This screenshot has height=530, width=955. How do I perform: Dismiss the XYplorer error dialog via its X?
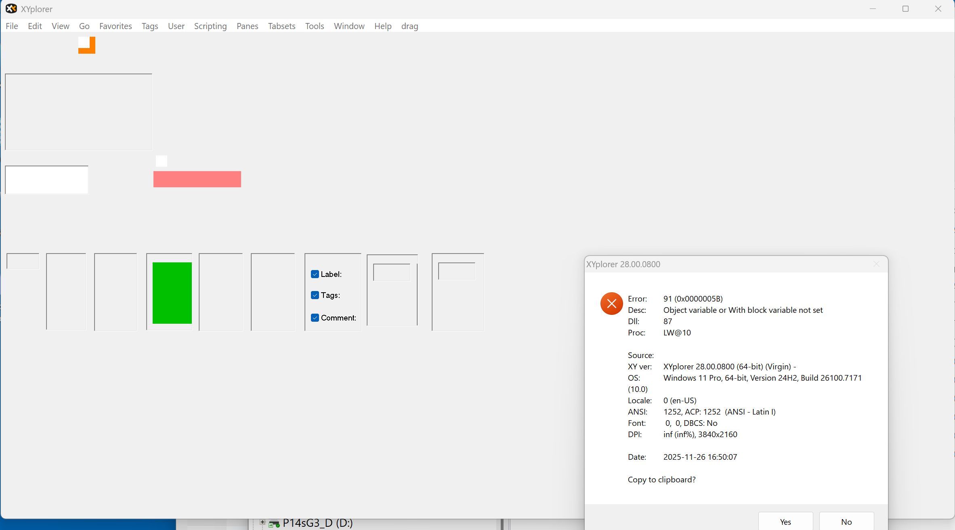(876, 264)
